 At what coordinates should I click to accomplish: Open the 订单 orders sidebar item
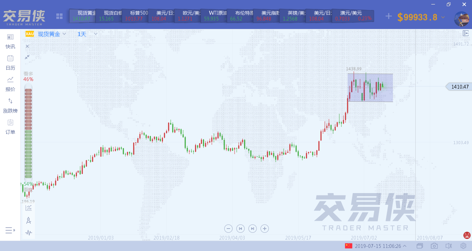[10, 127]
